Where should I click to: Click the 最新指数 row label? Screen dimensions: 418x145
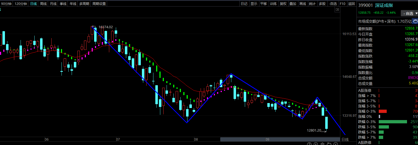(x=365, y=29)
